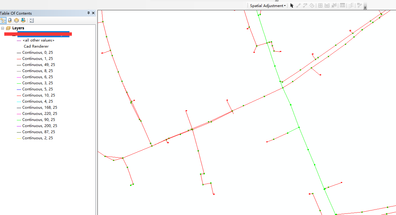Click the 'Continuous, 49, 25' legend entry
This screenshot has width=396, height=215.
39,65
